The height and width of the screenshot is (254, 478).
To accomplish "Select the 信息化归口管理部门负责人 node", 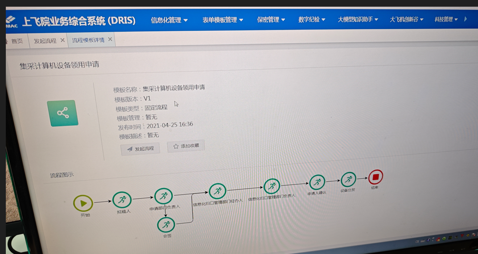I will pyautogui.click(x=272, y=186).
